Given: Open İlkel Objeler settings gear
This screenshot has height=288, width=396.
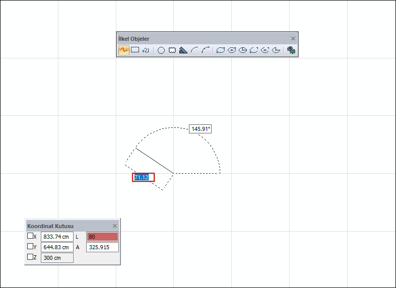Looking at the screenshot, I should [291, 50].
